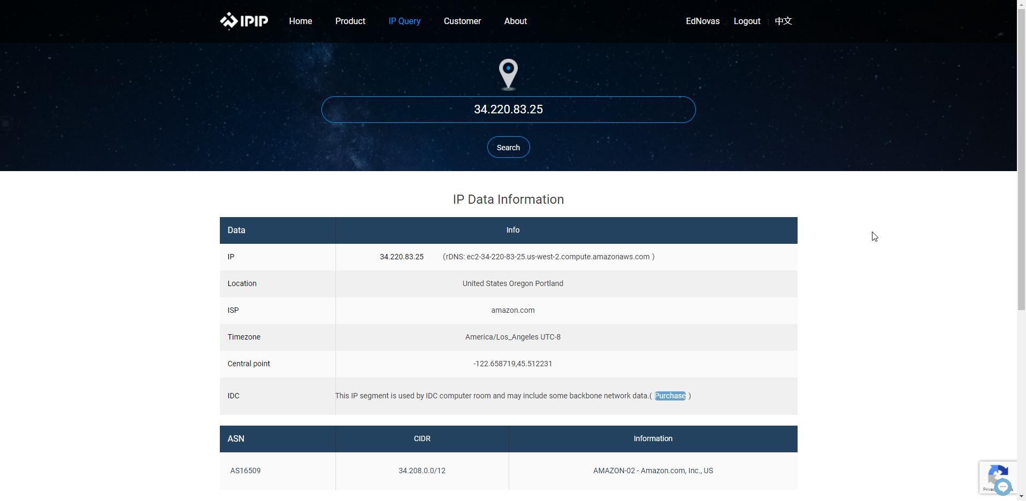Open the EdNovas account link
Image resolution: width=1026 pixels, height=501 pixels.
point(703,21)
